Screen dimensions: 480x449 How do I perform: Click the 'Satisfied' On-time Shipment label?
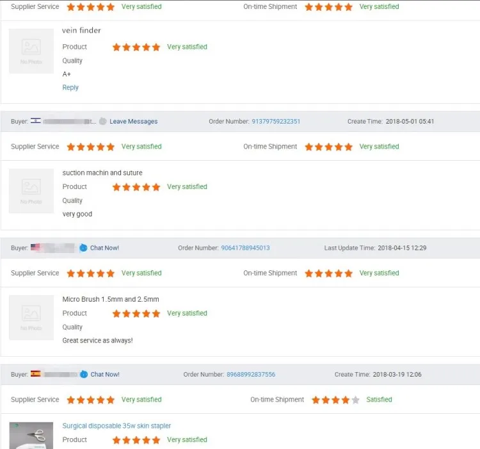(x=379, y=400)
